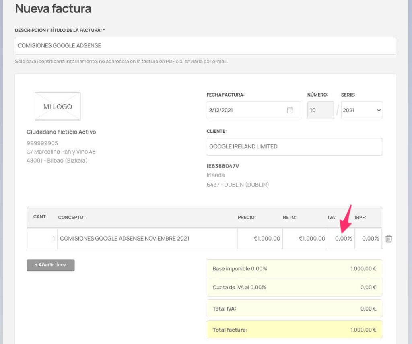The image size is (412, 344).
Task: Expand the Serie 2021 dropdown
Action: 361,110
